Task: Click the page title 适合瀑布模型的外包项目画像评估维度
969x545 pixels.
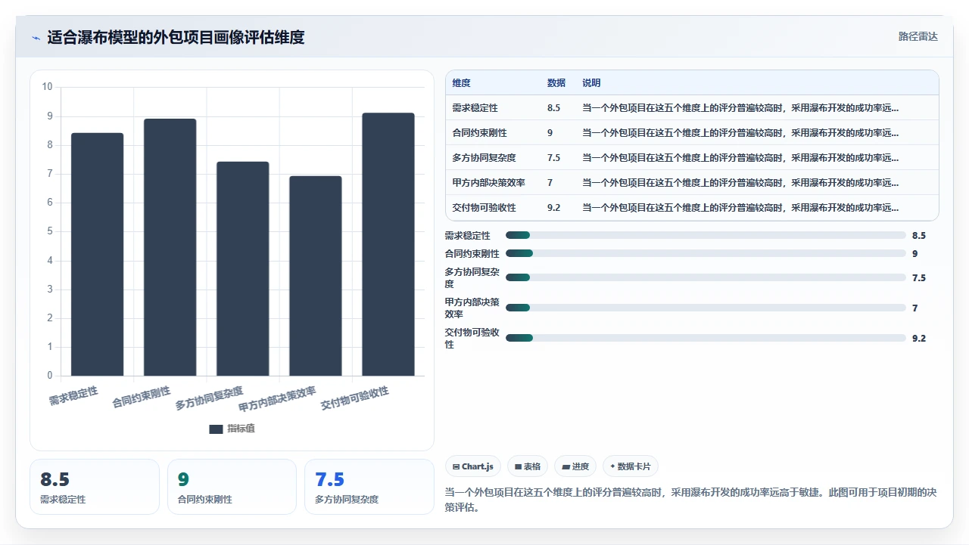Action: click(x=176, y=38)
